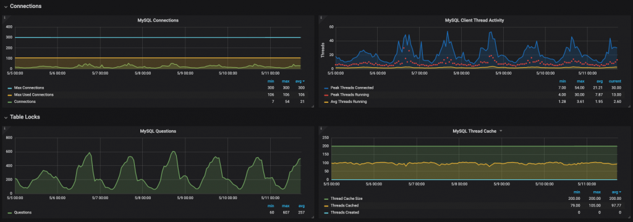
Task: Sort Client Thread Activity legend by min
Action: click(563, 81)
